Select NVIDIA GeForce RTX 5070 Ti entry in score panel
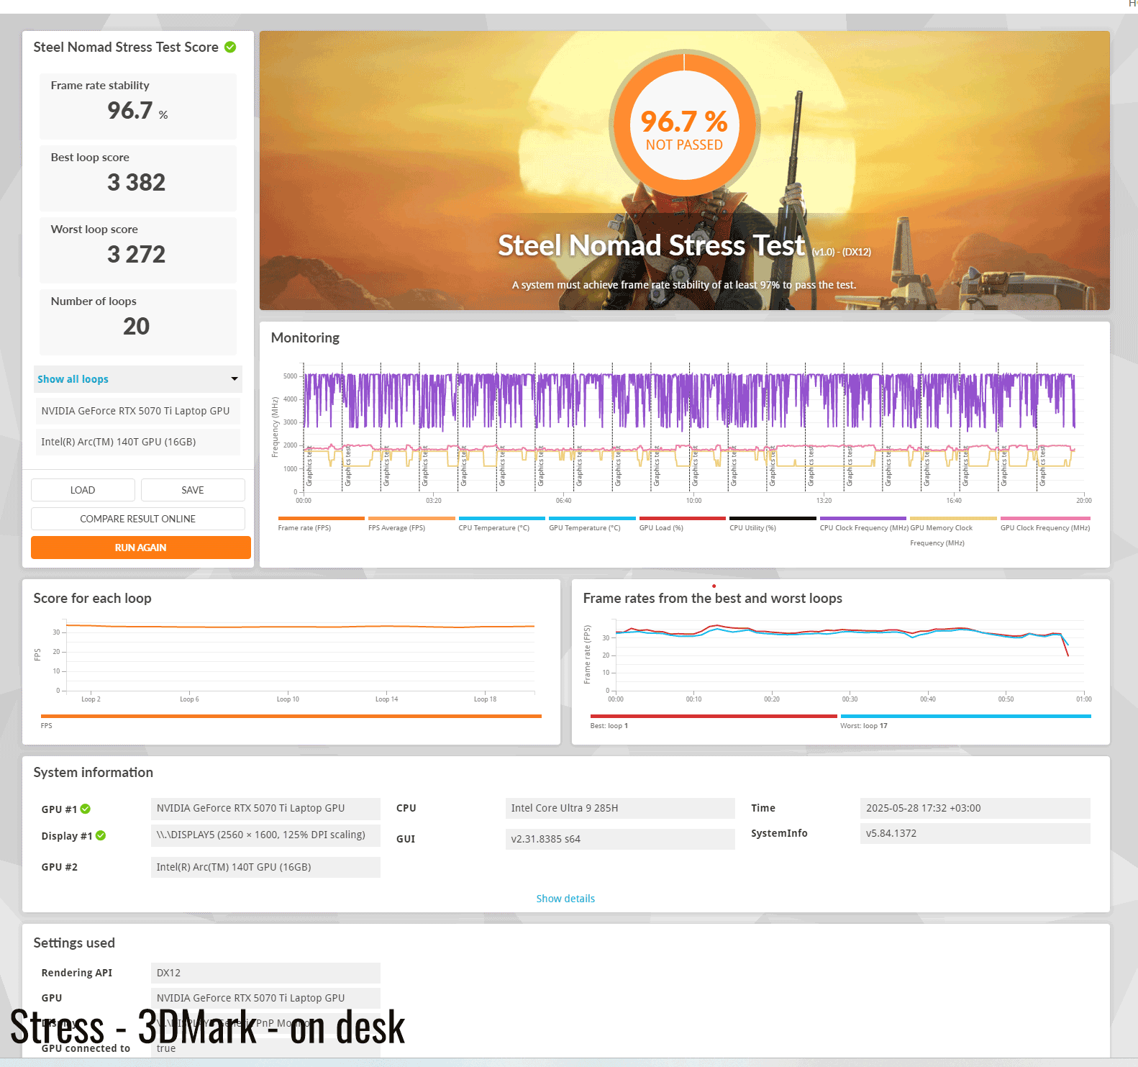The image size is (1138, 1067). [x=138, y=411]
